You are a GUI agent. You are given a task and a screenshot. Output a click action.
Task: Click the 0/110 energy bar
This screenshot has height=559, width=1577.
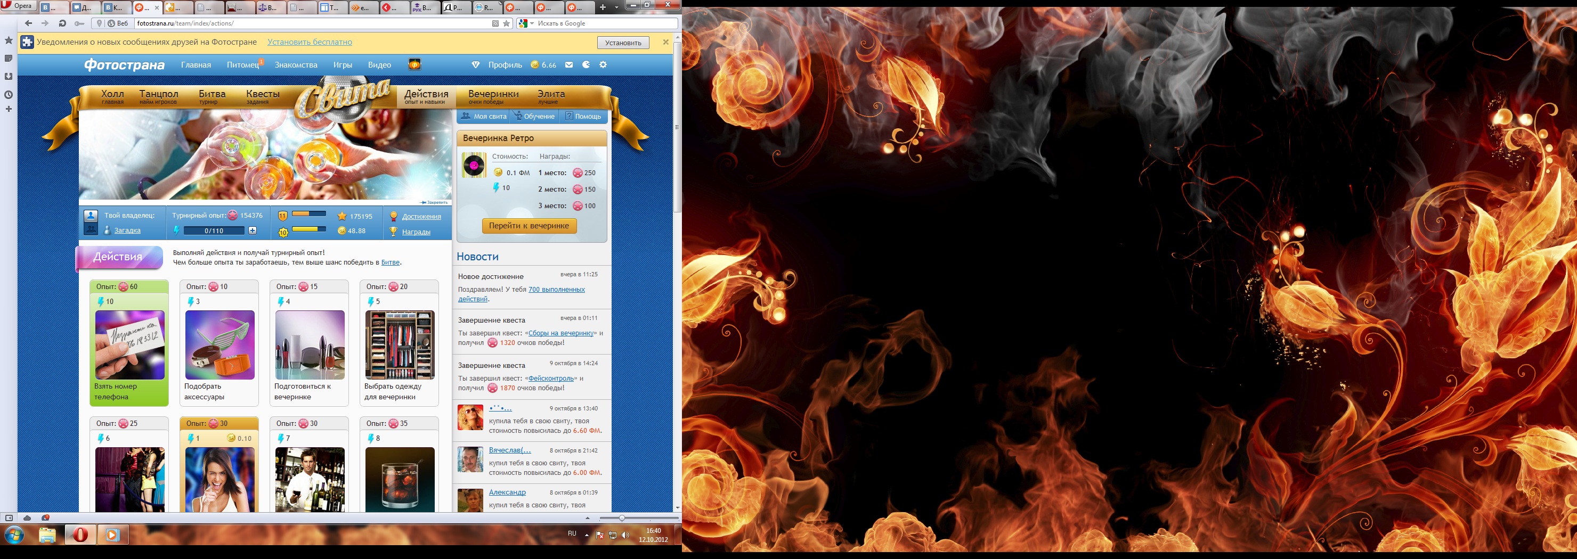tap(214, 231)
